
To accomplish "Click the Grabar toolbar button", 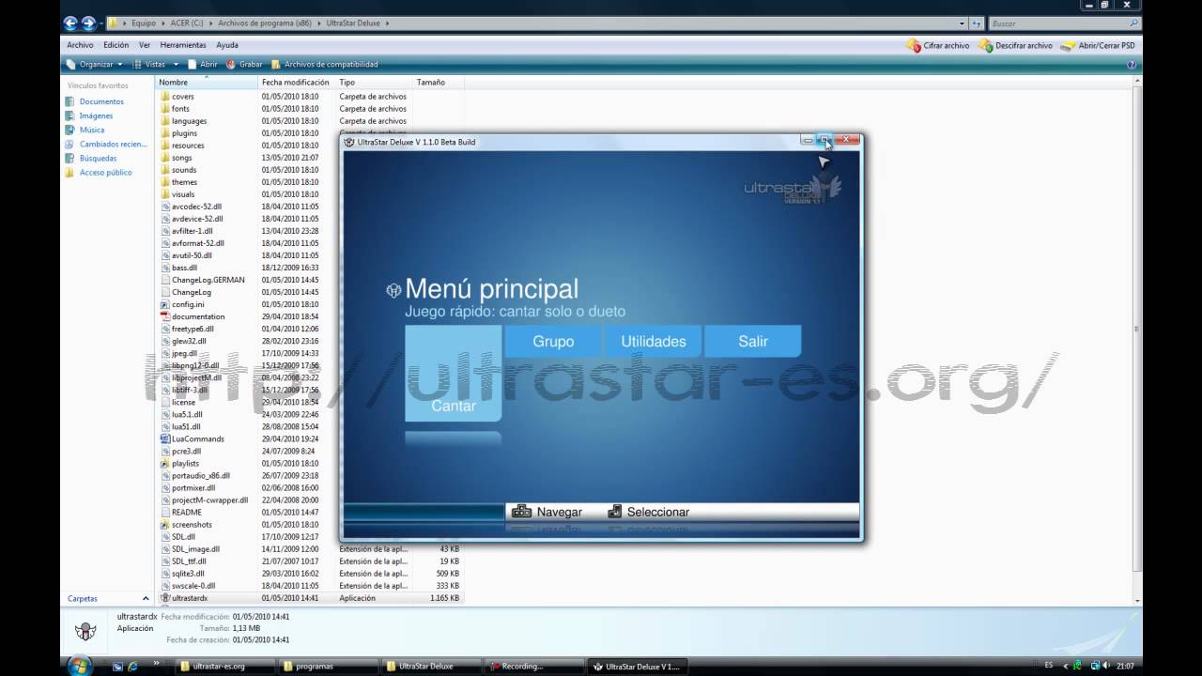I will pyautogui.click(x=244, y=64).
